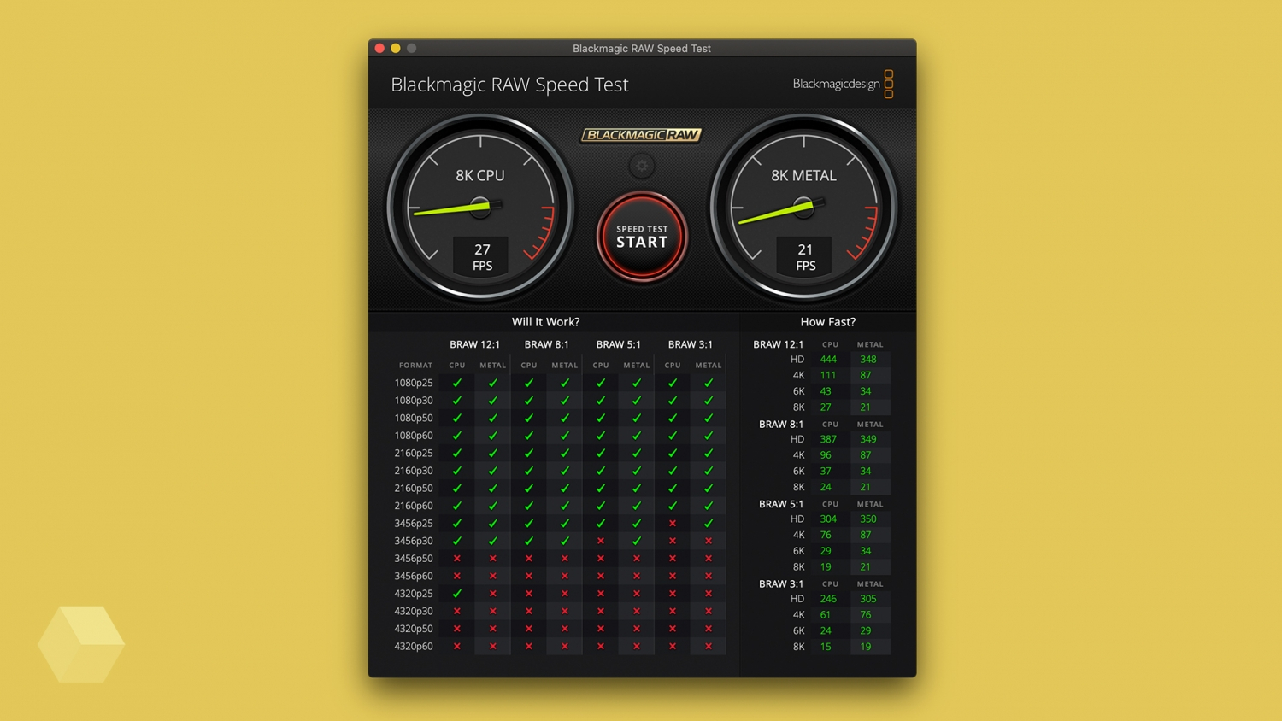Click BRAW 12:1 HD CPU value 444
This screenshot has width=1282, height=721.
click(x=828, y=360)
